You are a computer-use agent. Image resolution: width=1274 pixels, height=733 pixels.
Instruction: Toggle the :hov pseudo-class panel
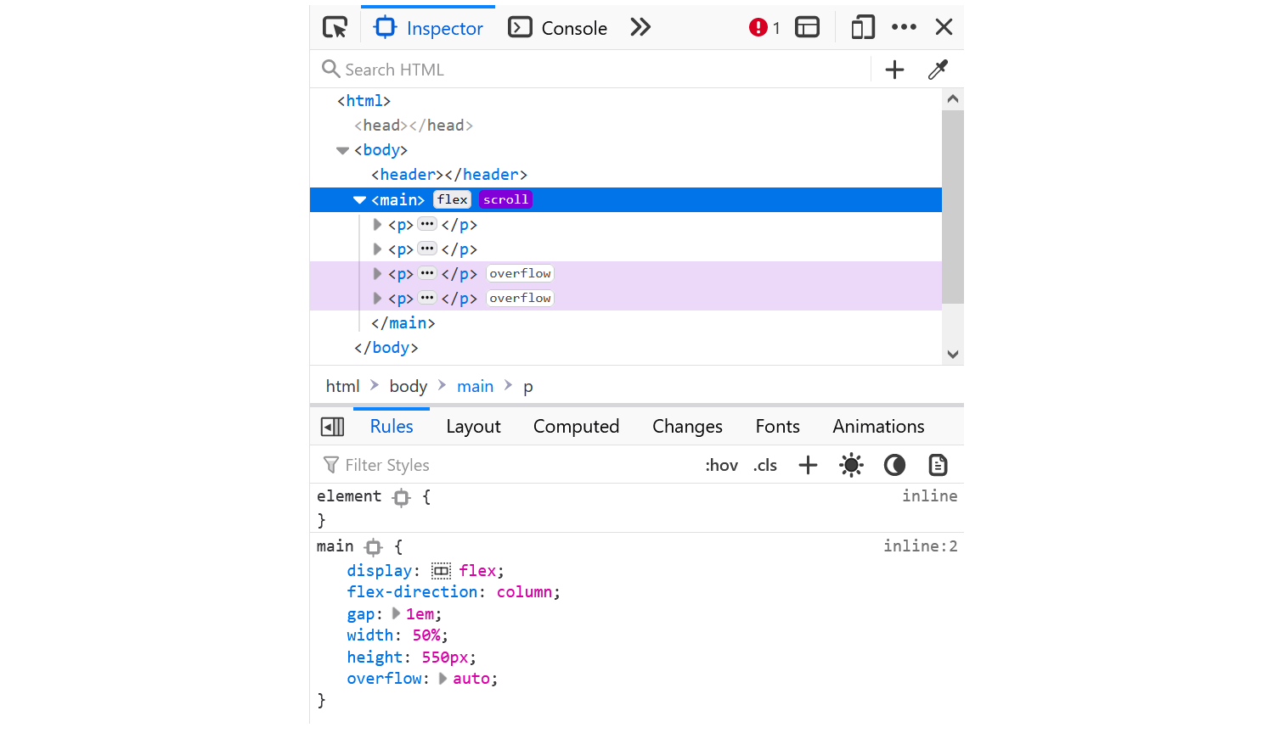click(721, 465)
